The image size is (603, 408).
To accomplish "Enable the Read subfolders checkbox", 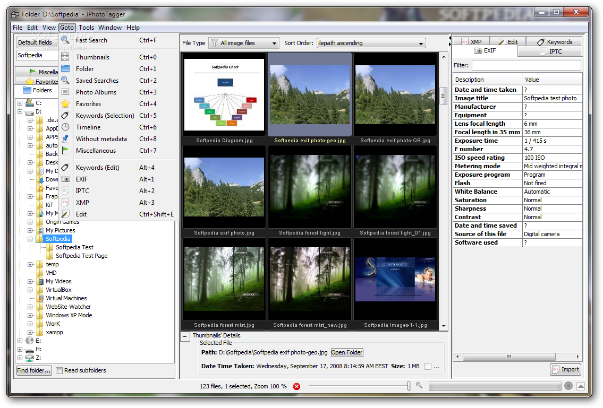I will coord(59,370).
